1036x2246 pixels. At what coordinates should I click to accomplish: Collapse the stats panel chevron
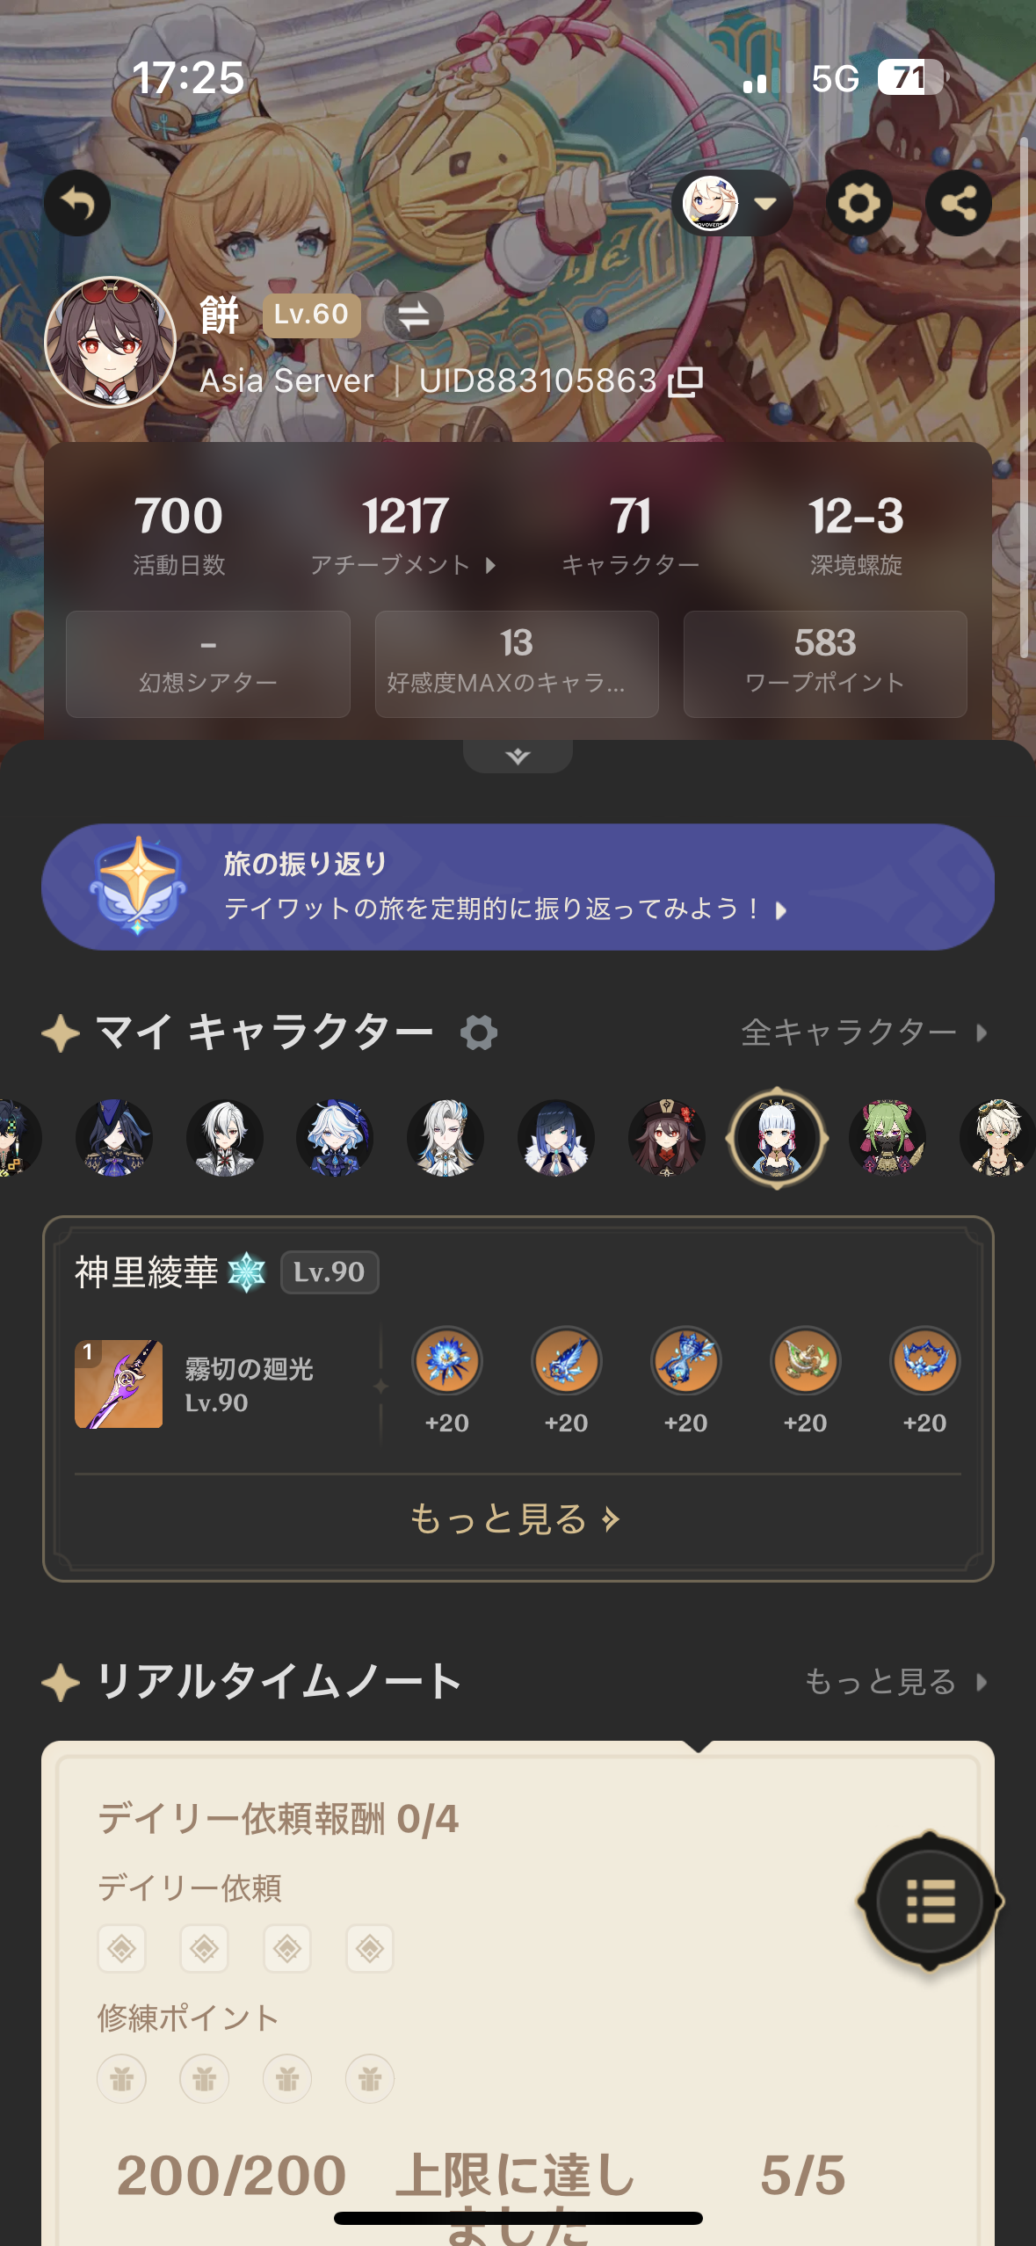coord(518,757)
